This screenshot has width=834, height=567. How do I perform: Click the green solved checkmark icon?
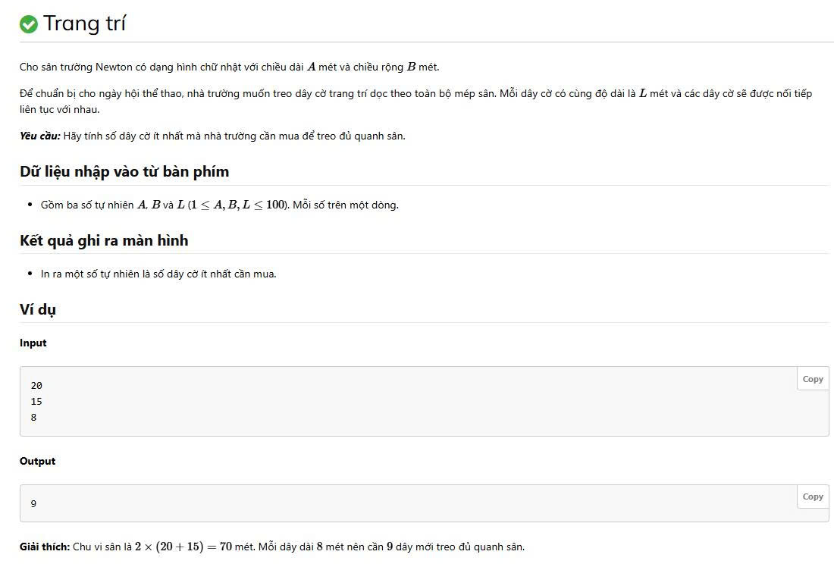[29, 24]
